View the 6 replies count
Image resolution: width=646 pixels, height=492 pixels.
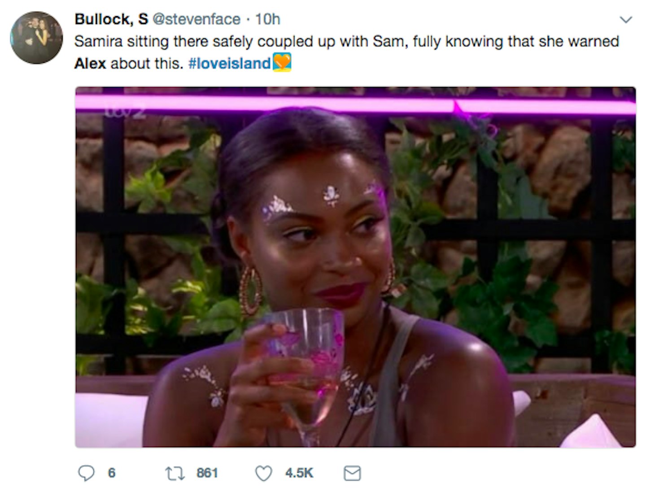pyautogui.click(x=112, y=473)
